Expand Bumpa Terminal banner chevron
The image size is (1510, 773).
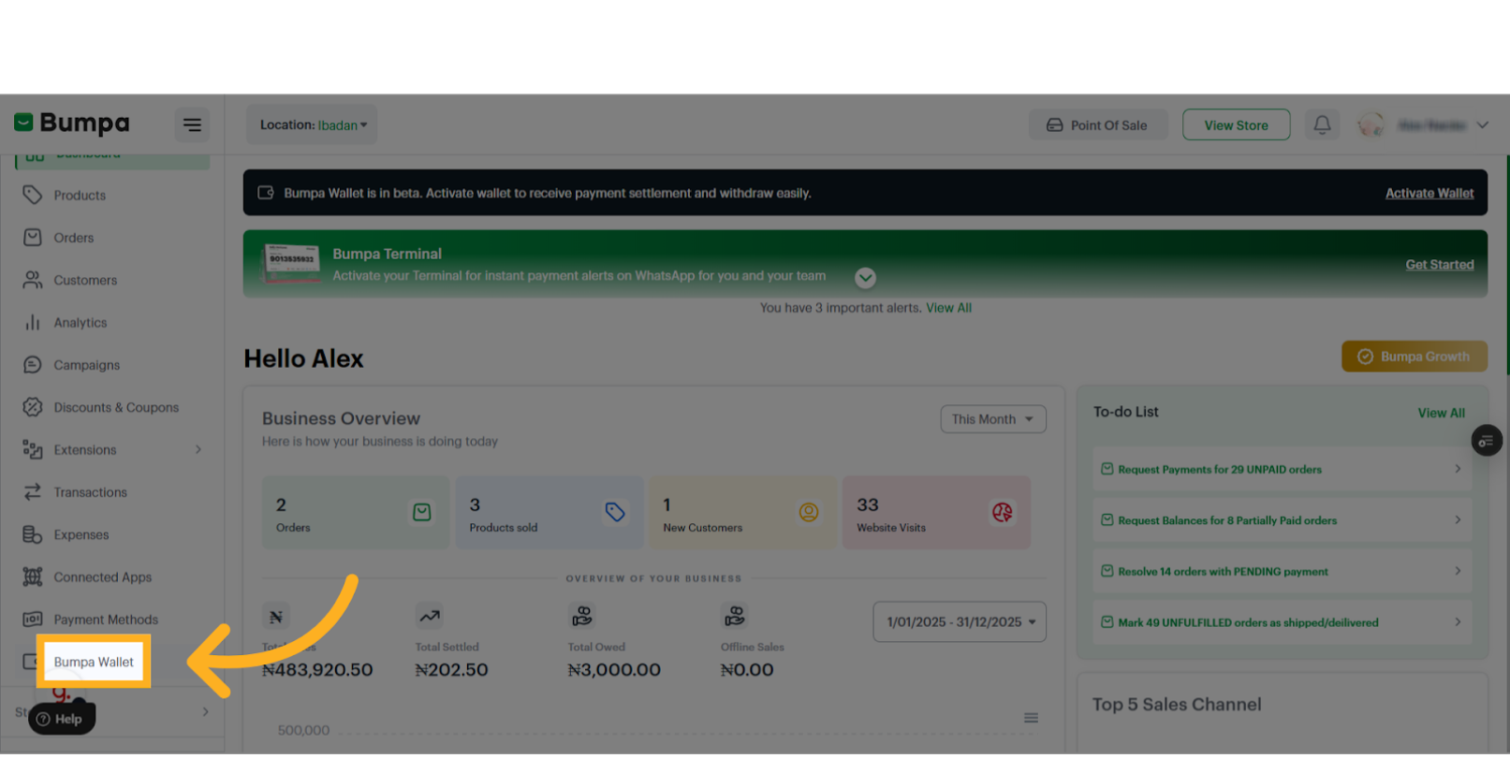865,278
